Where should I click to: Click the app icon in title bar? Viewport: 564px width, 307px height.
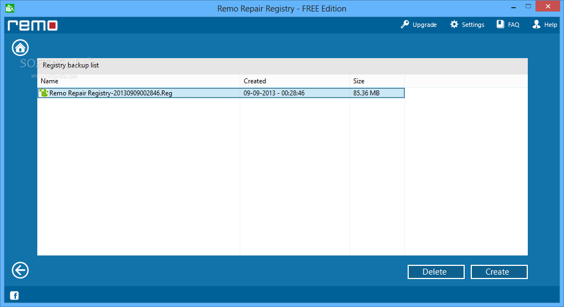coord(10,8)
